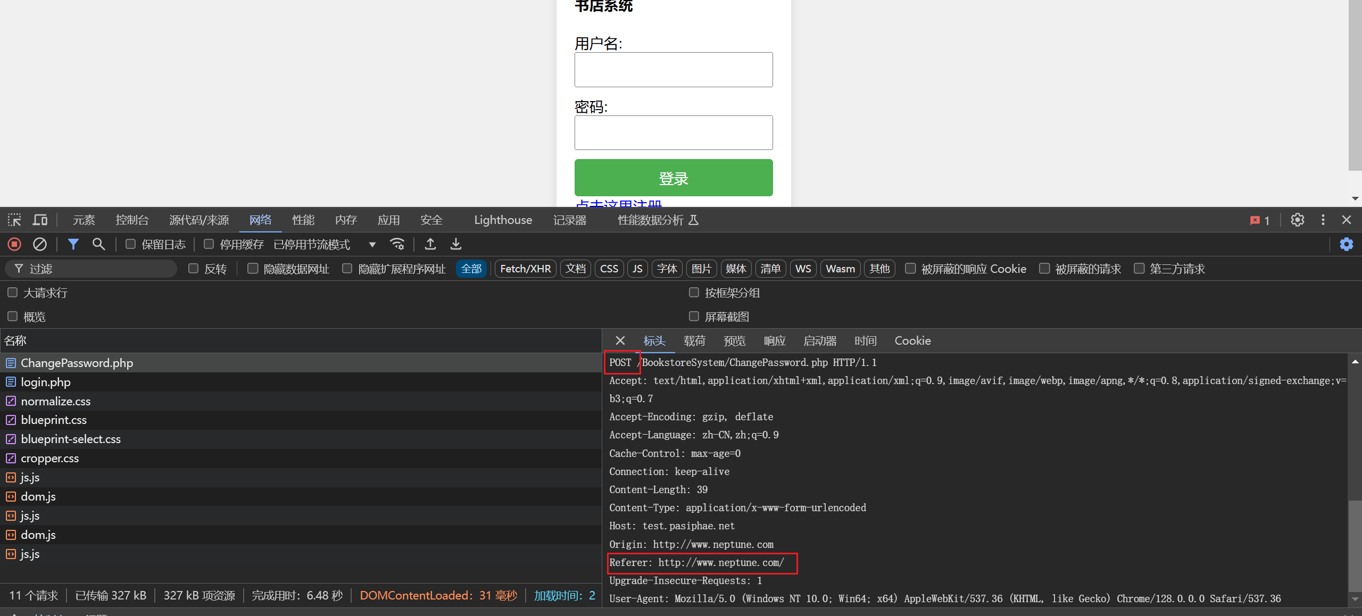Enable 大请求行 checkbox
Viewport: 1362px width, 616px height.
[13, 293]
